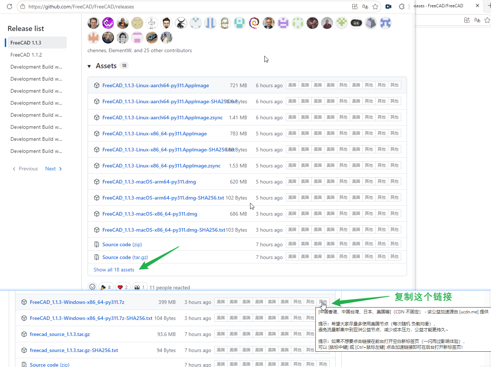The height and width of the screenshot is (367, 491).
Task: Open split screen icon in the right browser window
Action: pyautogui.click(x=467, y=20)
